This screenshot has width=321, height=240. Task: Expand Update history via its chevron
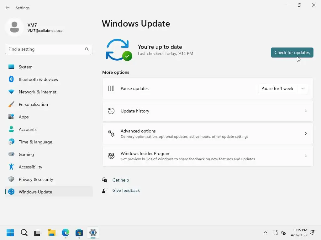(305, 111)
